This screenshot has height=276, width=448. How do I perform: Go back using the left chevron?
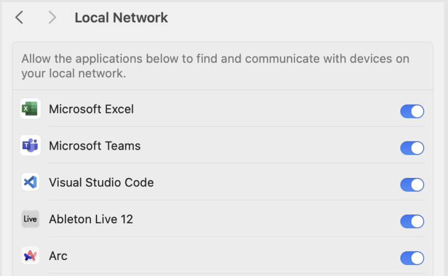tap(19, 17)
